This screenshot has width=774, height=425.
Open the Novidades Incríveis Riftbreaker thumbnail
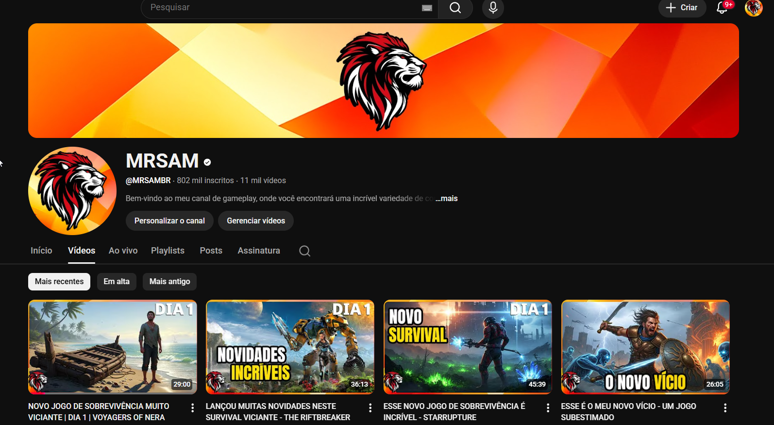pyautogui.click(x=290, y=347)
